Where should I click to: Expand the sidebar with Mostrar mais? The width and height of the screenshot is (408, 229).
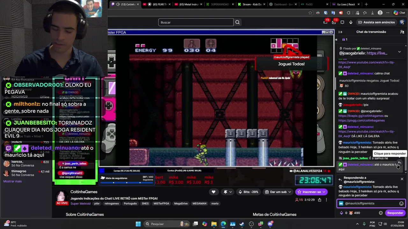pos(12,181)
